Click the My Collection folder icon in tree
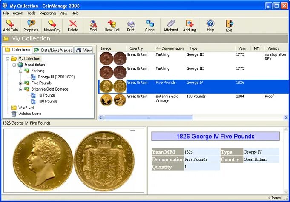The width and height of the screenshot is (290, 202). click(x=14, y=59)
